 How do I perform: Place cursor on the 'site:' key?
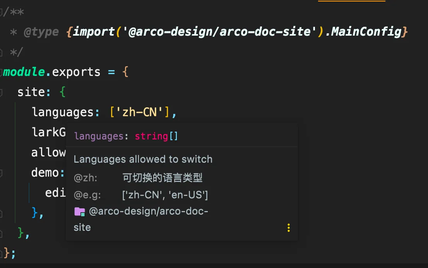click(34, 92)
